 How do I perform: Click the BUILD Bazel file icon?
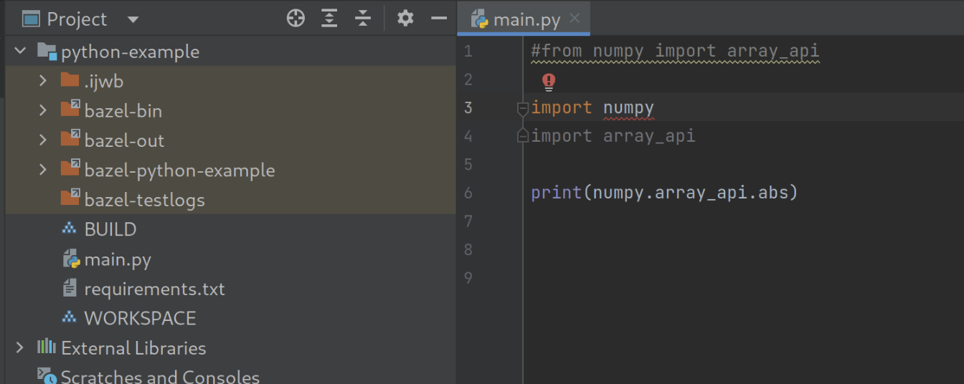coord(70,229)
